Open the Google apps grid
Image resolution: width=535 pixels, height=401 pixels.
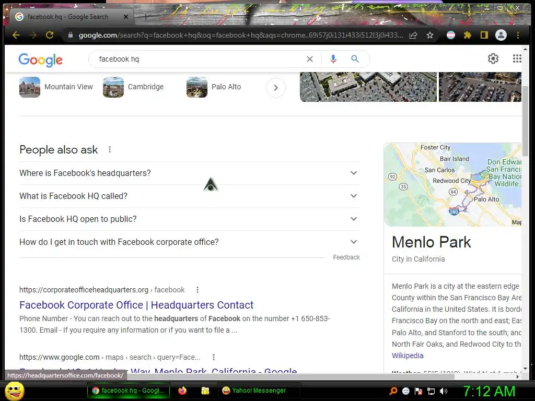pyautogui.click(x=517, y=58)
